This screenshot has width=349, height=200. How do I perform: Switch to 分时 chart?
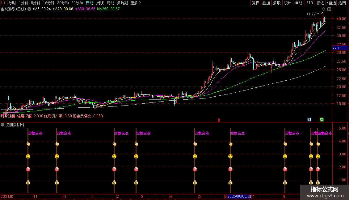click(x=12, y=3)
